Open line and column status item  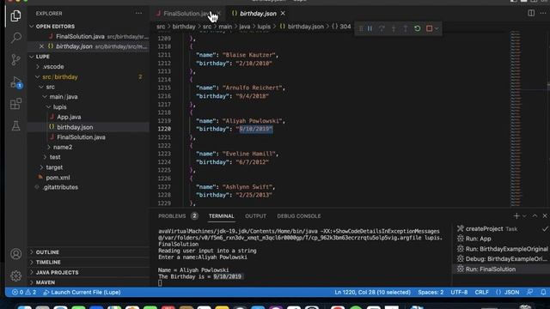coord(372,292)
